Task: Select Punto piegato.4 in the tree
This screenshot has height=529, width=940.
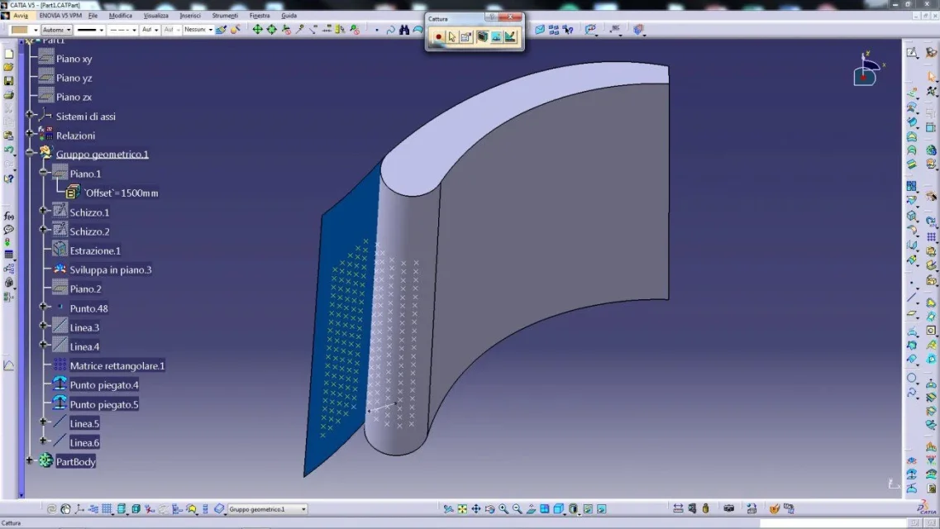Action: [104, 385]
